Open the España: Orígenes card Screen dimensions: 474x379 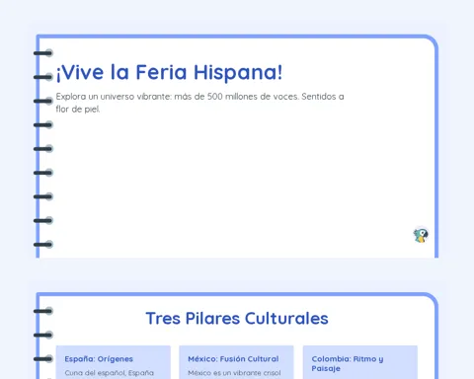[x=114, y=362]
